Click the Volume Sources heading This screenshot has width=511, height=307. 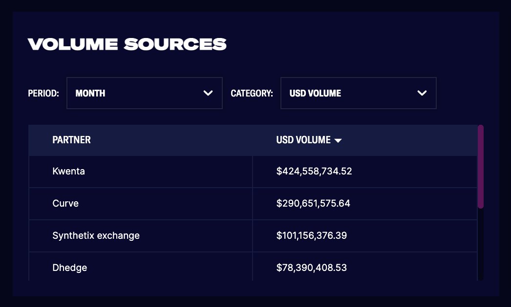[x=127, y=44]
